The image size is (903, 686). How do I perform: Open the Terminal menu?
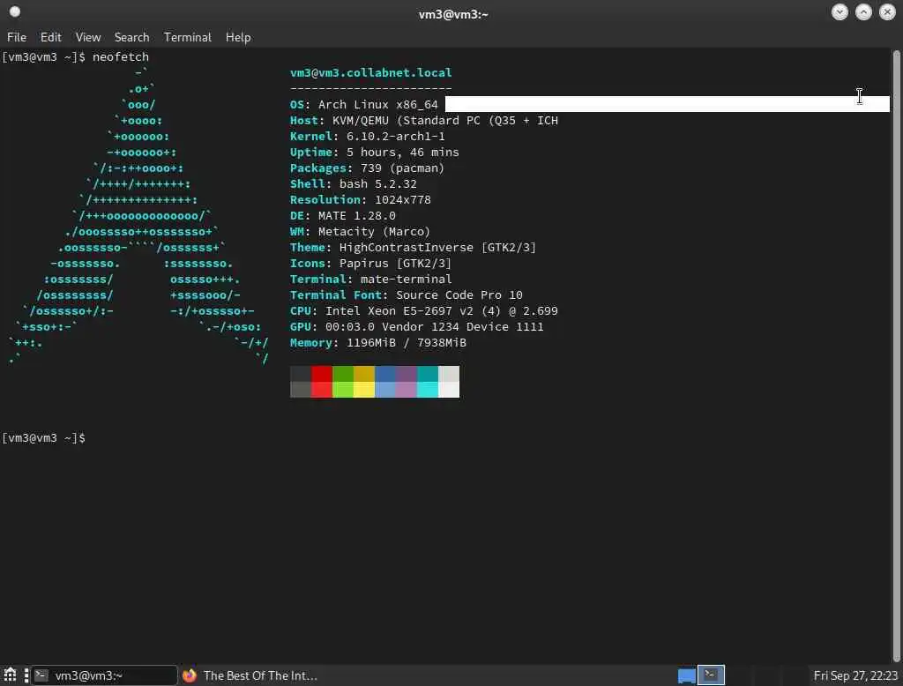coord(187,37)
